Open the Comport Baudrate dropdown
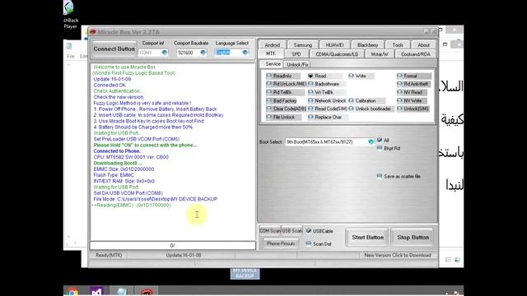 [203, 53]
